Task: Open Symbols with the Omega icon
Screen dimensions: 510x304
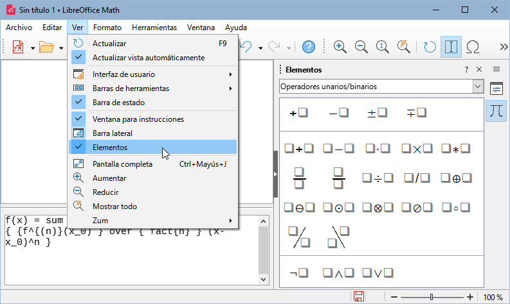Action: pyautogui.click(x=472, y=47)
